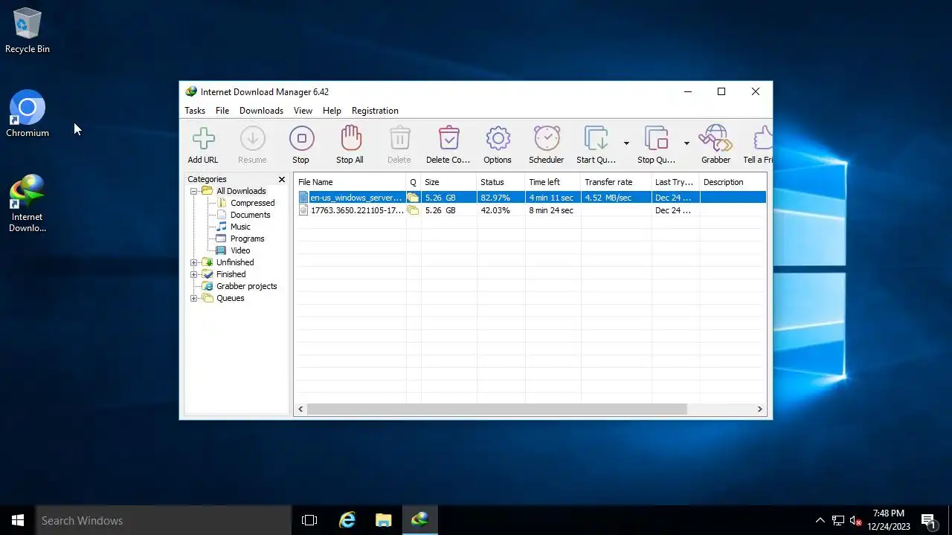Image resolution: width=952 pixels, height=535 pixels.
Task: Sort by Last Try column header
Action: pyautogui.click(x=675, y=182)
